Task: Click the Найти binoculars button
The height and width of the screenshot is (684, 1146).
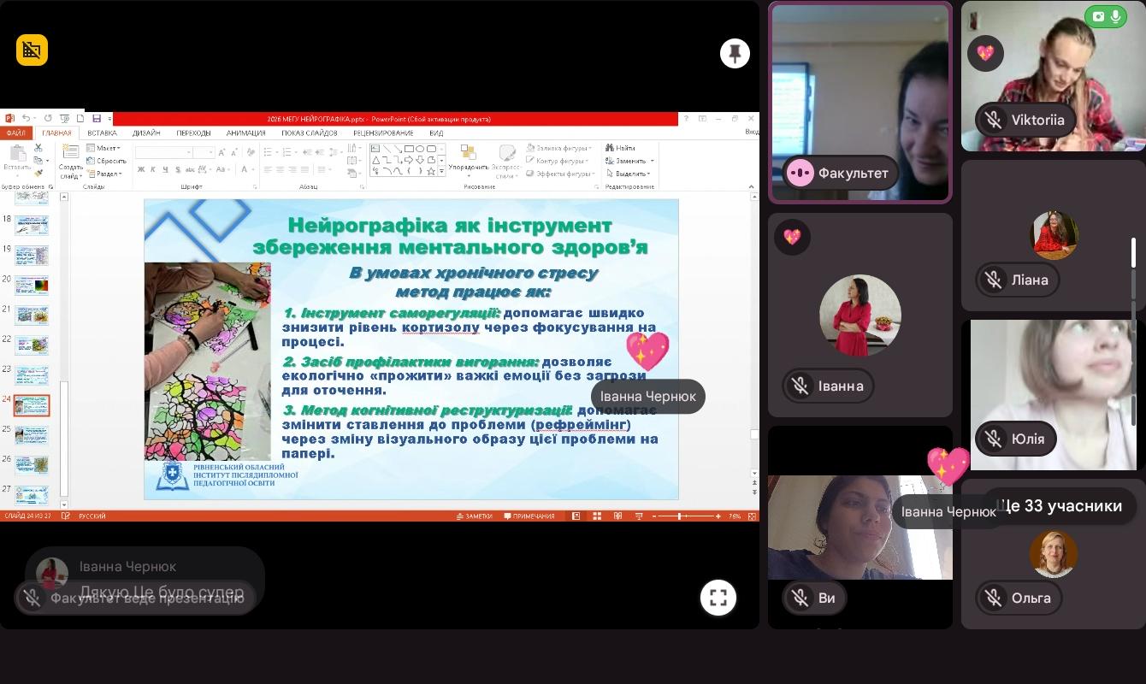Action: coord(620,148)
